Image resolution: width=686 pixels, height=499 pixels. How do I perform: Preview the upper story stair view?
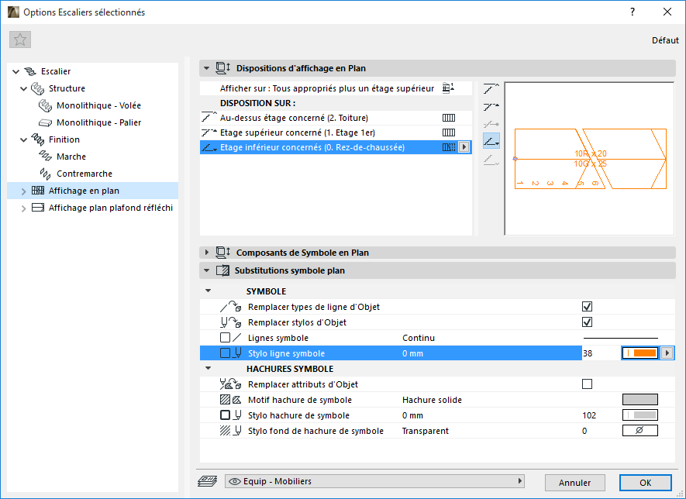pyautogui.click(x=491, y=106)
